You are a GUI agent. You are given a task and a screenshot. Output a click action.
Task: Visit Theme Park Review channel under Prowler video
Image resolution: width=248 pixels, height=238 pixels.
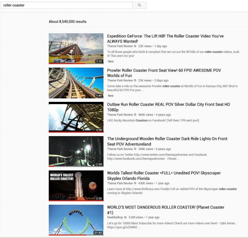click(x=120, y=80)
